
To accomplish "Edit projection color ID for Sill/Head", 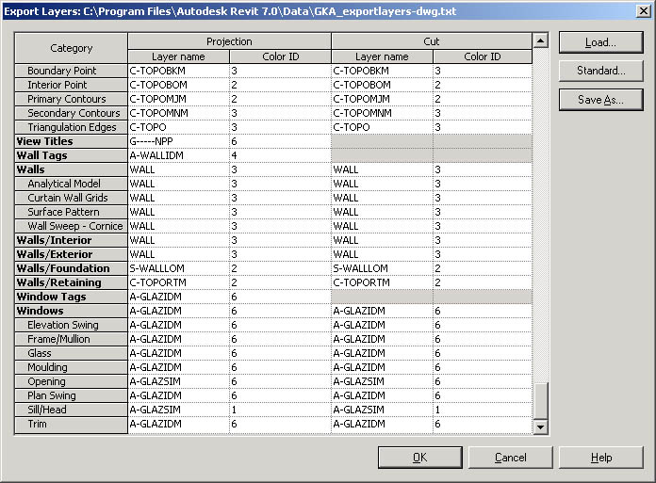I will coord(280,410).
